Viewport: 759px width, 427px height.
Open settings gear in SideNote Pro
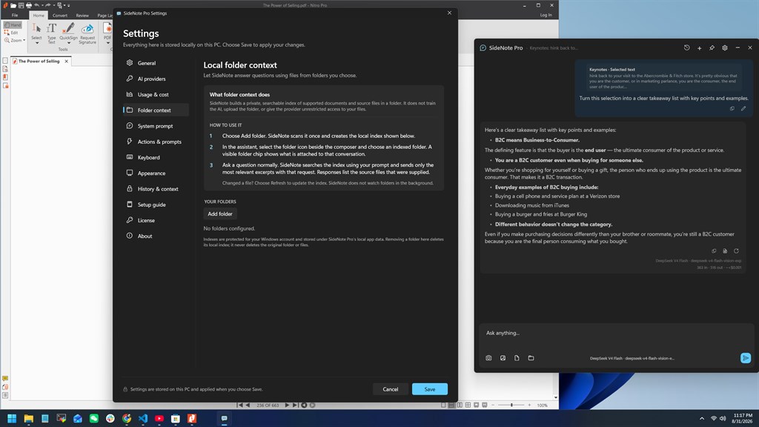[725, 48]
